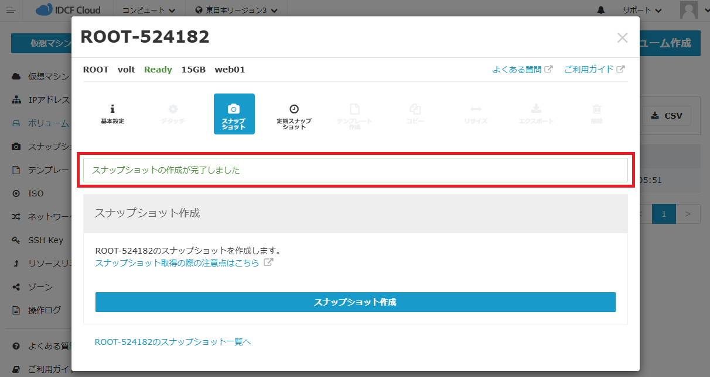Open the サポート dropdown menu
This screenshot has height=377, width=710.
click(642, 11)
